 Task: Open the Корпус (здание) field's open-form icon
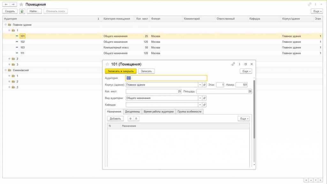(x=204, y=85)
